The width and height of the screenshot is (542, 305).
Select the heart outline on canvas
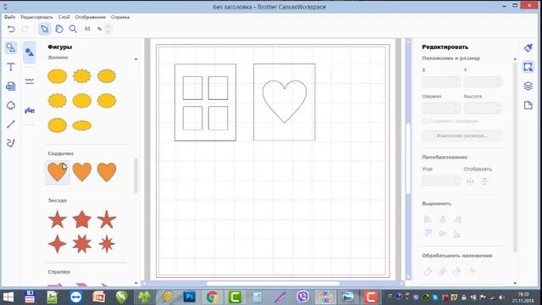[285, 102]
